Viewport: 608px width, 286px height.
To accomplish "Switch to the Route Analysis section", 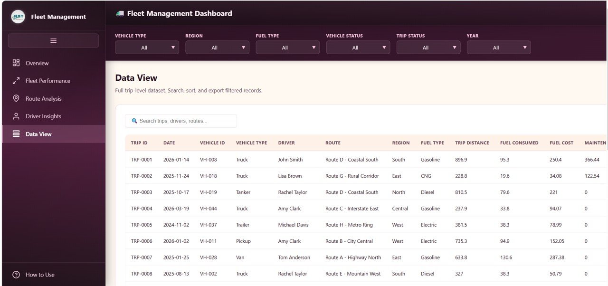I will [42, 98].
